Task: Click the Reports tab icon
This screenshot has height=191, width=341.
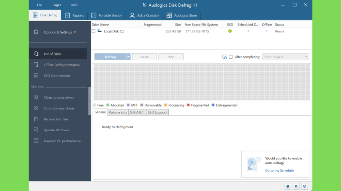Action: (67, 15)
